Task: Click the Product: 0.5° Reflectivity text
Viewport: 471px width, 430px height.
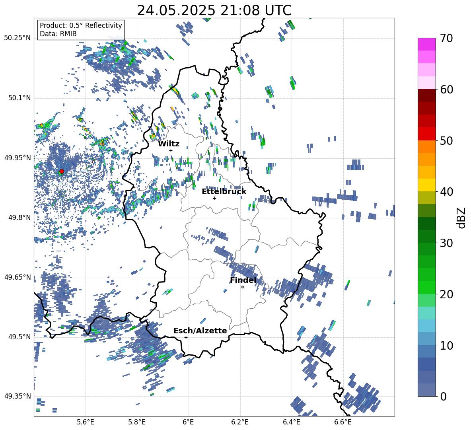Action: 81,25
